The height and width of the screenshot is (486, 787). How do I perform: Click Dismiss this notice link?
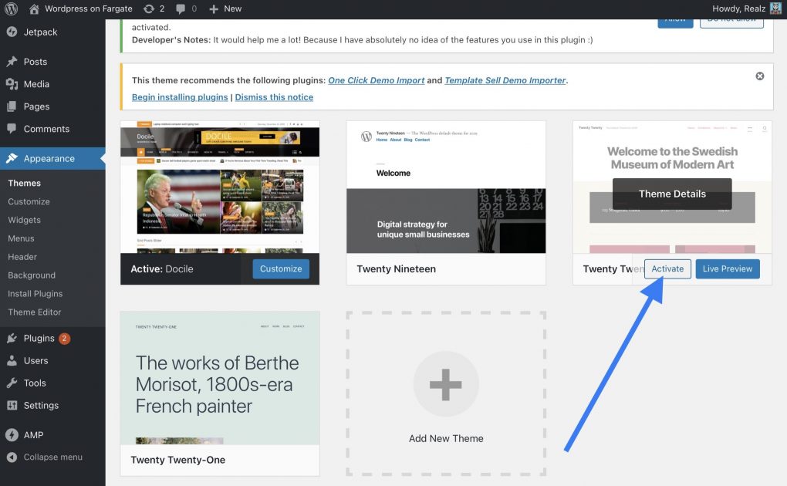pyautogui.click(x=274, y=97)
